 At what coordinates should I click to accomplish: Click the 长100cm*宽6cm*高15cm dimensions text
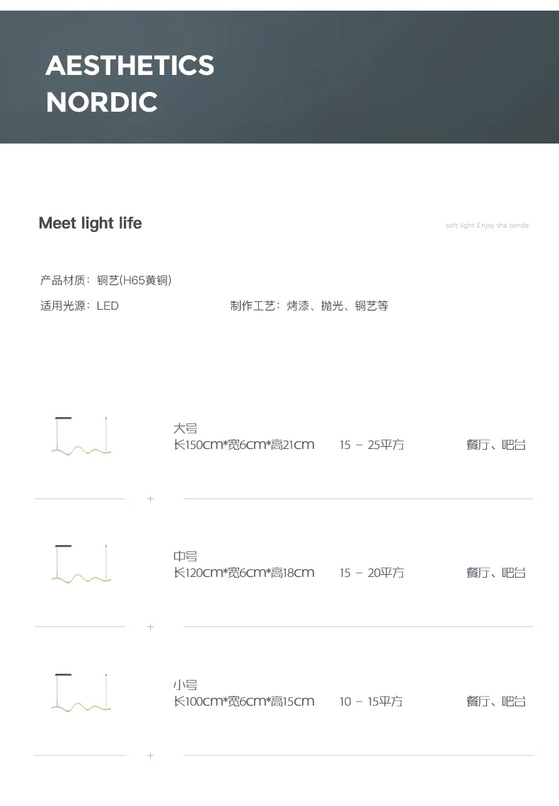click(x=243, y=701)
